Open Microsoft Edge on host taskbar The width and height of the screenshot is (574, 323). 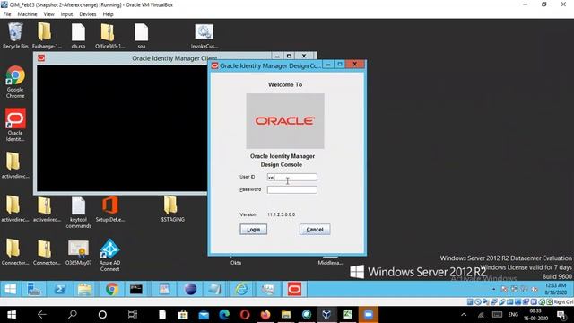(224, 315)
